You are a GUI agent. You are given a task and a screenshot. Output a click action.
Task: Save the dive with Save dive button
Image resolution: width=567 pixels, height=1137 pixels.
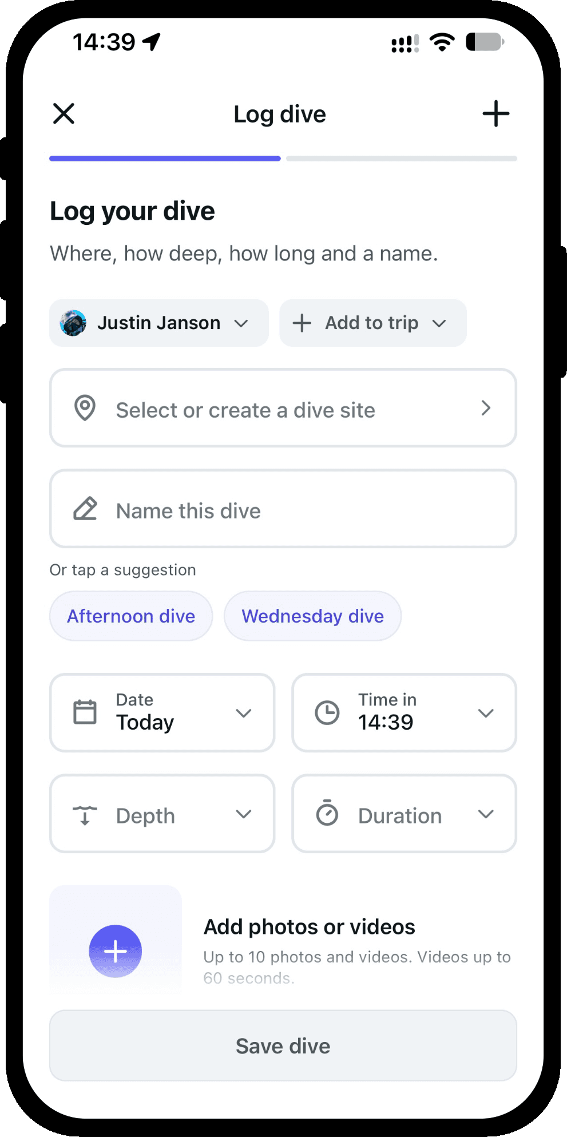pos(283,1045)
